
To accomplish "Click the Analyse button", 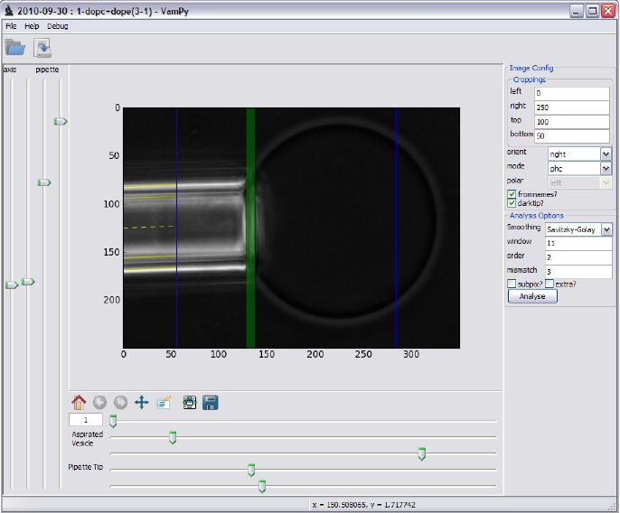I will tap(532, 296).
